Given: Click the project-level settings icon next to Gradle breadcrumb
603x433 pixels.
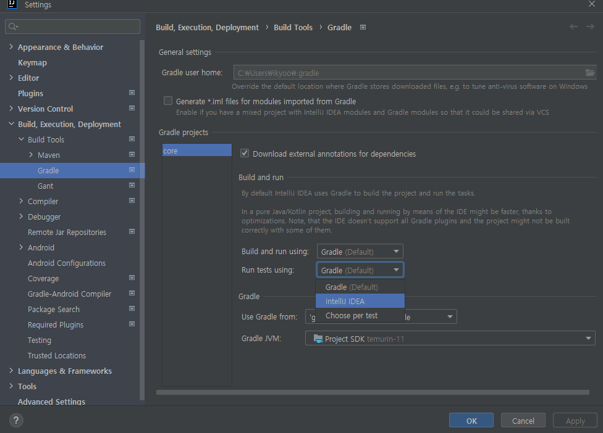Looking at the screenshot, I should 363,27.
